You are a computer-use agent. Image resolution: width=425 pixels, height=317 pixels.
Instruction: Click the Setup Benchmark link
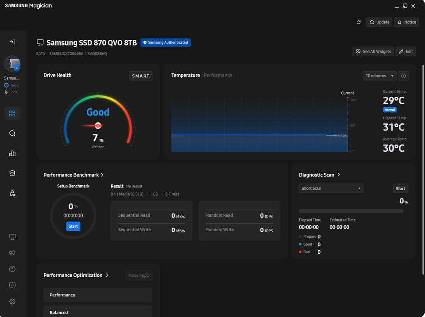[x=73, y=186]
